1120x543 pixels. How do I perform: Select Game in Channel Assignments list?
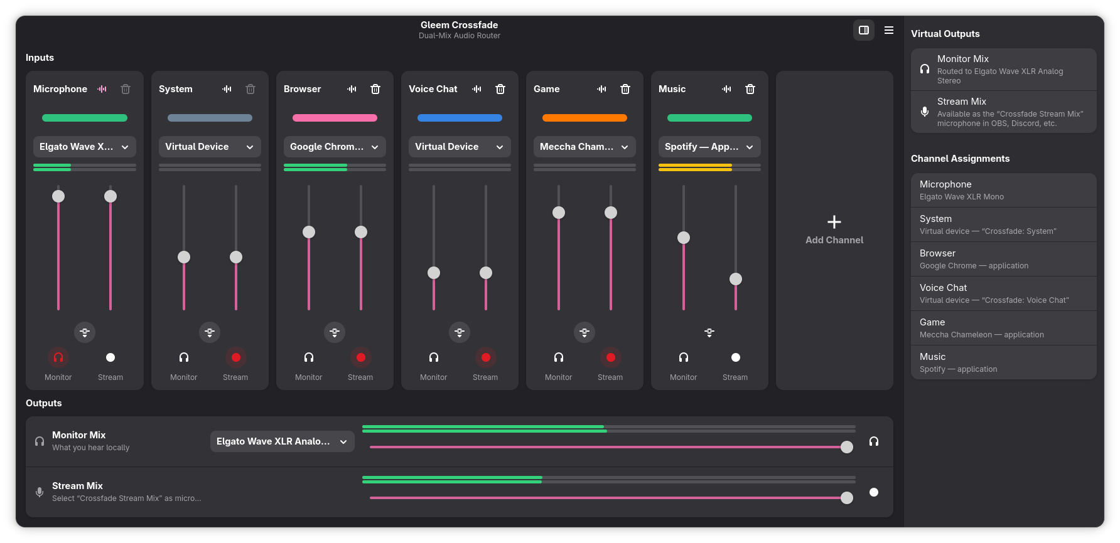[1004, 328]
